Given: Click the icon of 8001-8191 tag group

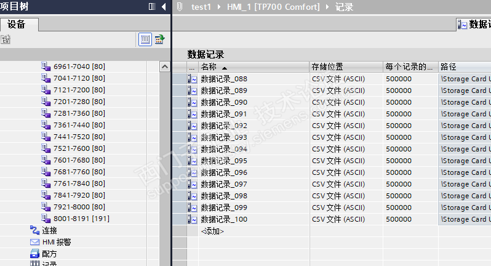Looking at the screenshot, I should (x=46, y=218).
